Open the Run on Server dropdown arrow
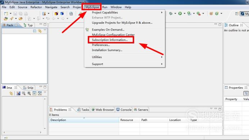 [194, 14]
